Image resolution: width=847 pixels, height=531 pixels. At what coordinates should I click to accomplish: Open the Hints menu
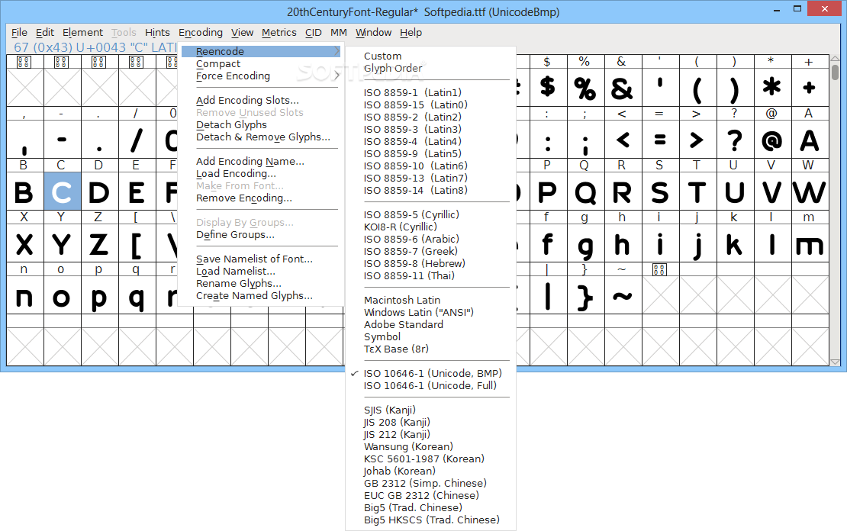[x=157, y=32]
